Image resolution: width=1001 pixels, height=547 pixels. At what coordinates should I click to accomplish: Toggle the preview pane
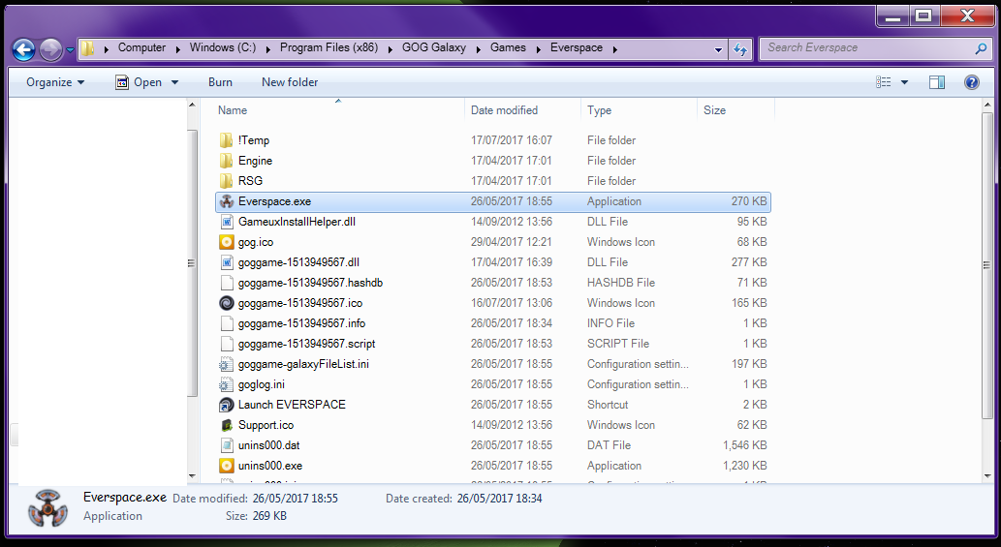(937, 82)
